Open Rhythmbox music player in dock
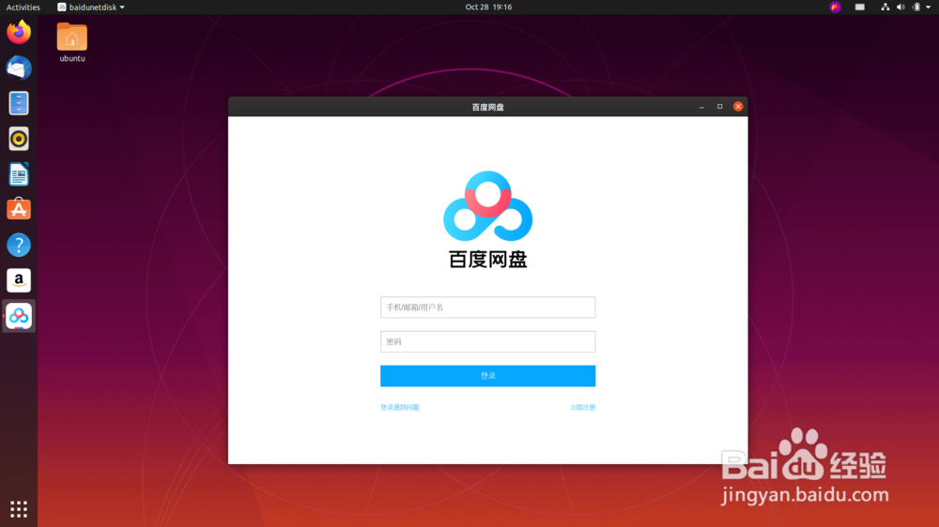The width and height of the screenshot is (939, 527). 19,139
